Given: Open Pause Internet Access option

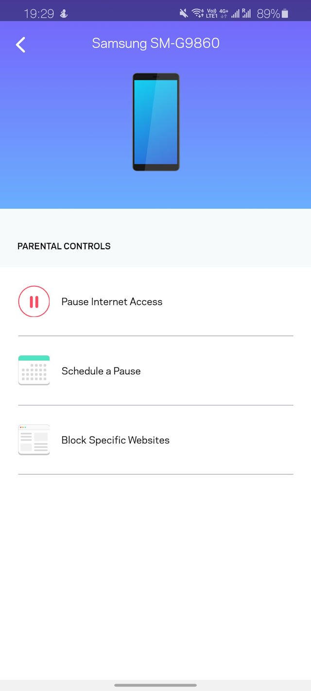Looking at the screenshot, I should click(x=155, y=301).
